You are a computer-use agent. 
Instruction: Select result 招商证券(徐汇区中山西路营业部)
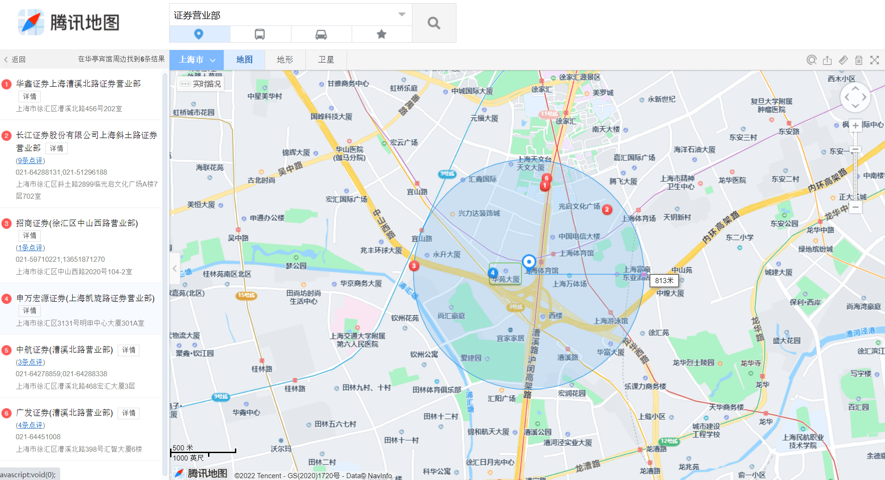click(77, 223)
